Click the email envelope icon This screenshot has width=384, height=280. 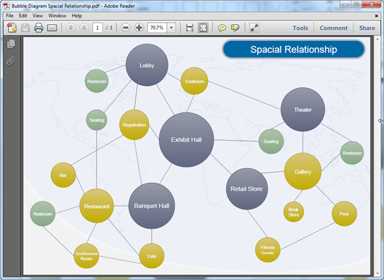(52, 28)
